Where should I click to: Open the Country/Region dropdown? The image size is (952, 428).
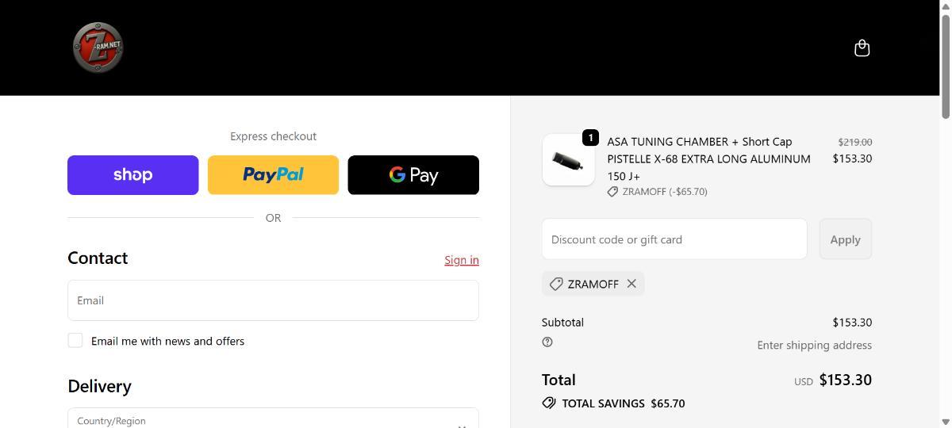click(273, 420)
